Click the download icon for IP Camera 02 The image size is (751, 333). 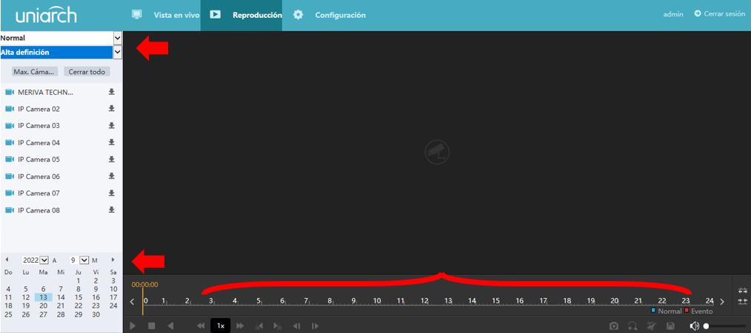[x=112, y=109]
